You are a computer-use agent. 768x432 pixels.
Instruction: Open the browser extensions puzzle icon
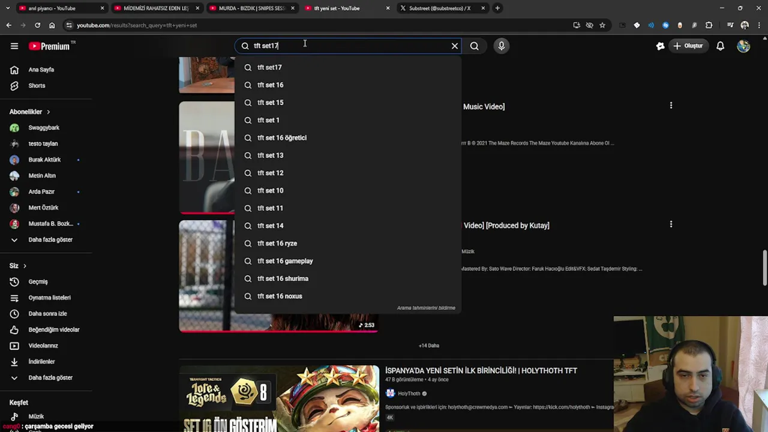[709, 25]
